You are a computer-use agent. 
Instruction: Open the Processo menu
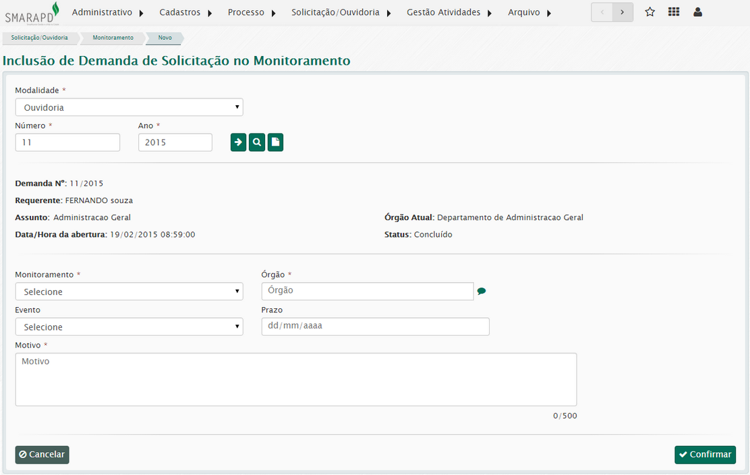coord(252,12)
